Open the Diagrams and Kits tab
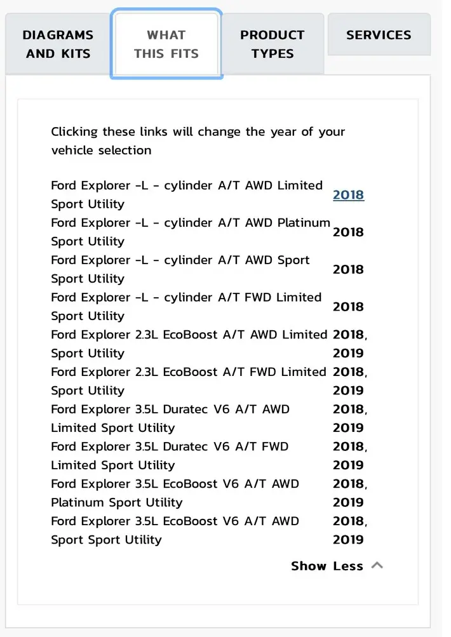Image resolution: width=451 pixels, height=637 pixels. click(x=59, y=44)
